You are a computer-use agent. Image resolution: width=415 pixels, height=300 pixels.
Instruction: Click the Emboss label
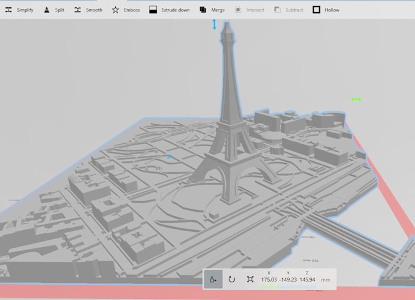coord(132,10)
